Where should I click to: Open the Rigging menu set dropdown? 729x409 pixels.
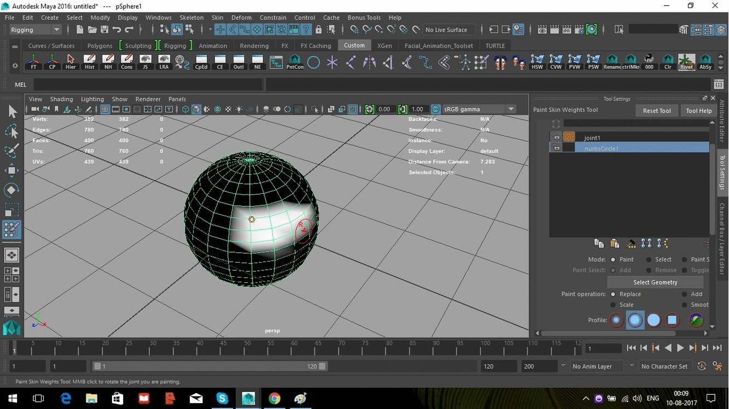pos(34,29)
